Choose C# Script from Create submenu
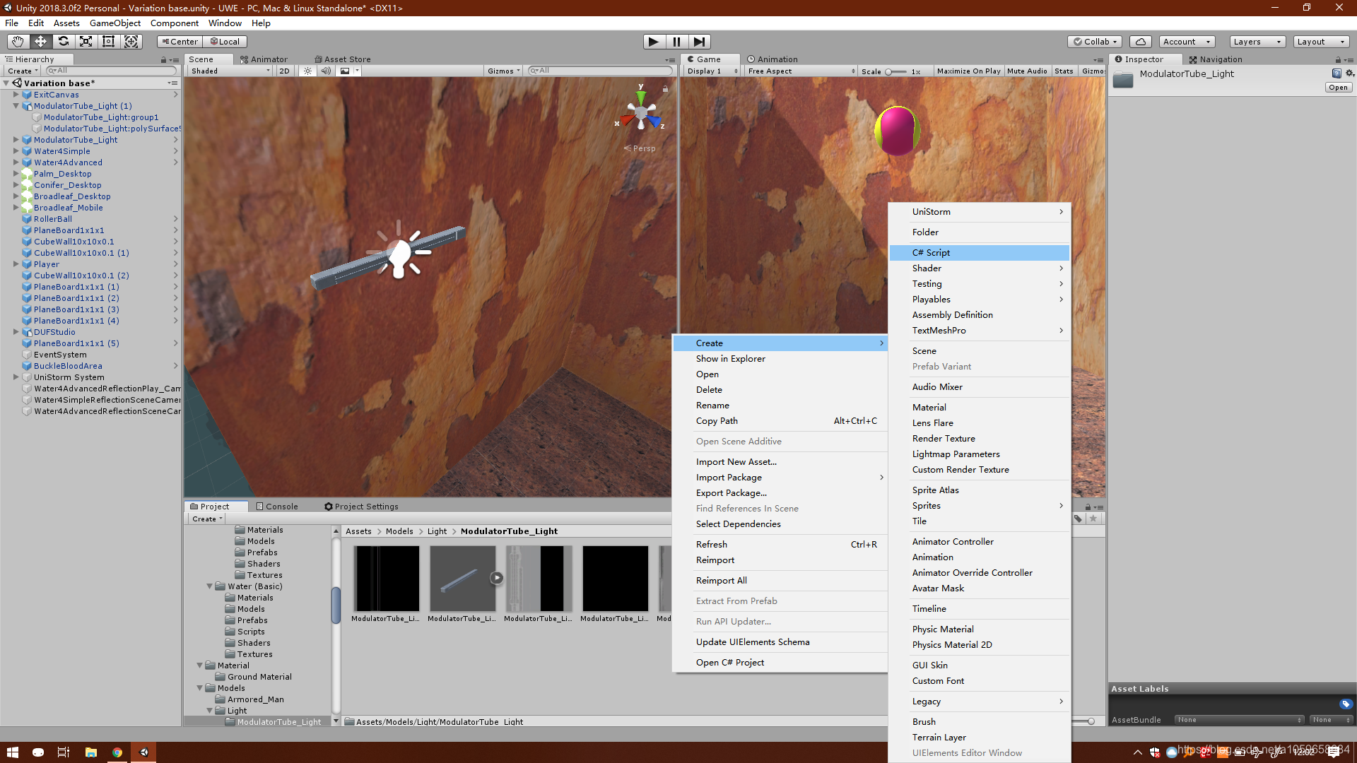 [980, 252]
